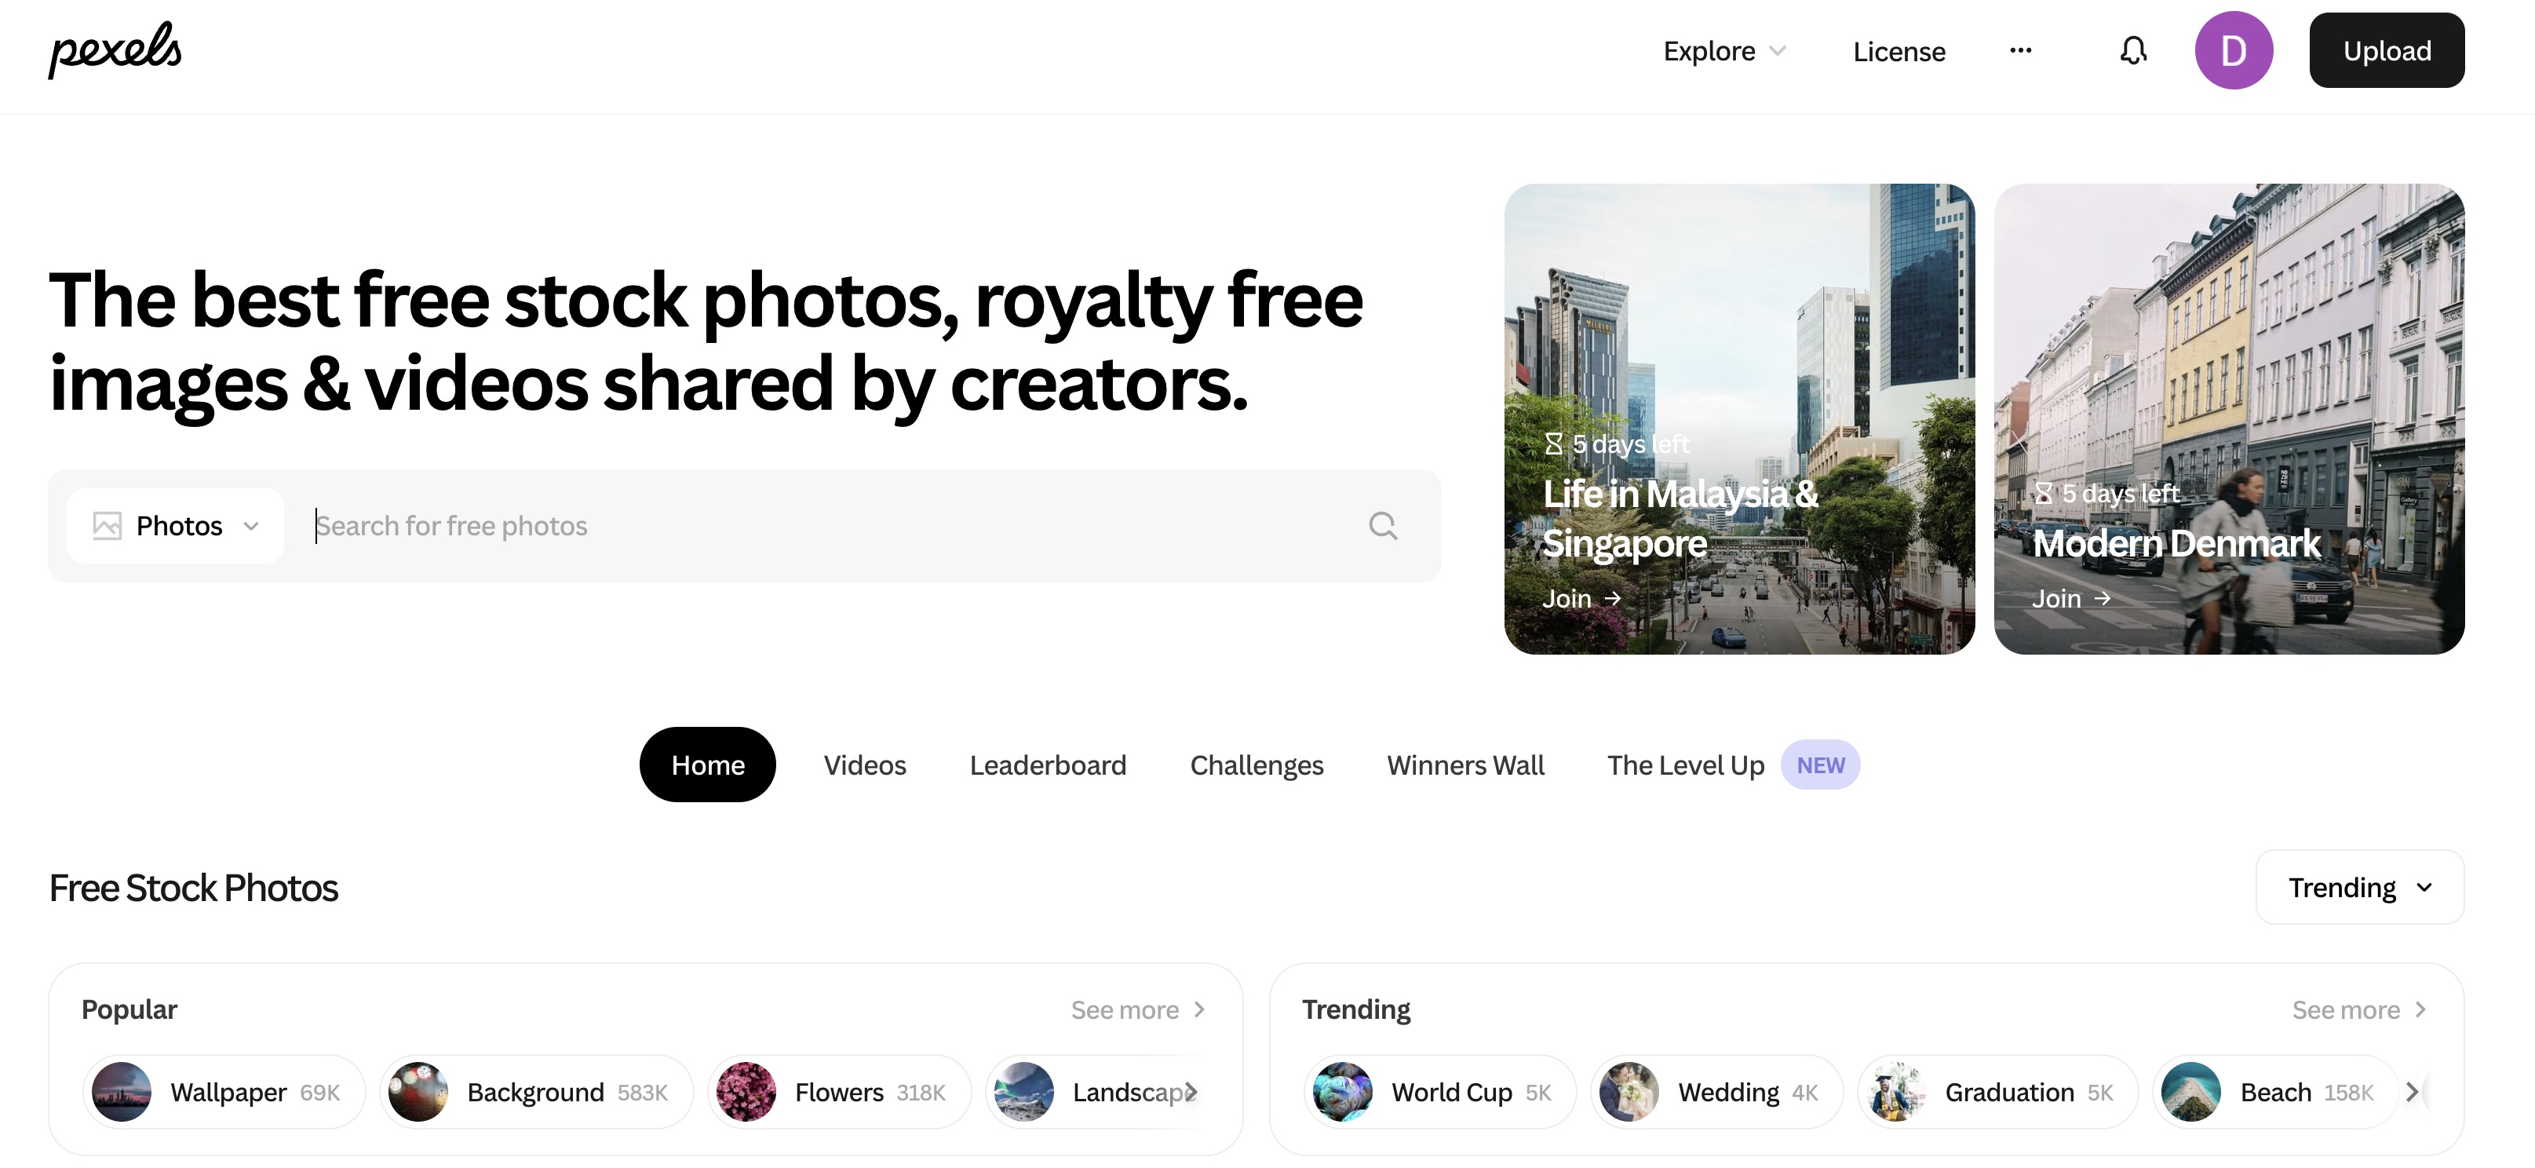Click the World Cup tag thumbnail

1342,1092
